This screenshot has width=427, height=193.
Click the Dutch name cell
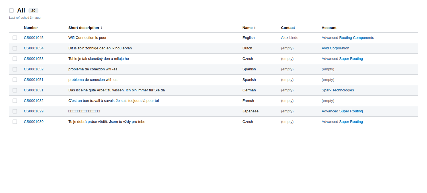click(x=247, y=48)
